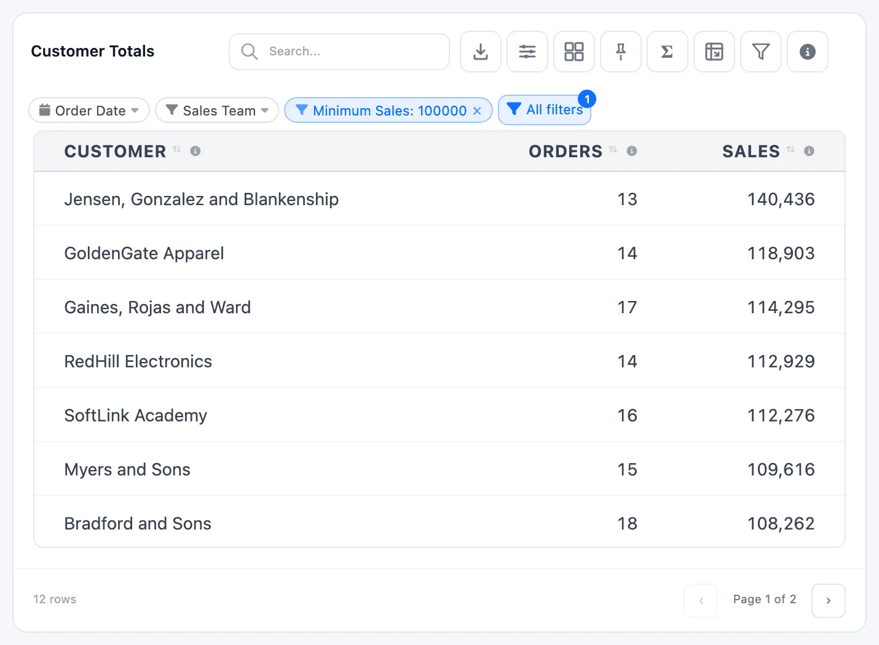This screenshot has width=879, height=645.
Task: Click the search magnifier icon
Action: tap(249, 52)
